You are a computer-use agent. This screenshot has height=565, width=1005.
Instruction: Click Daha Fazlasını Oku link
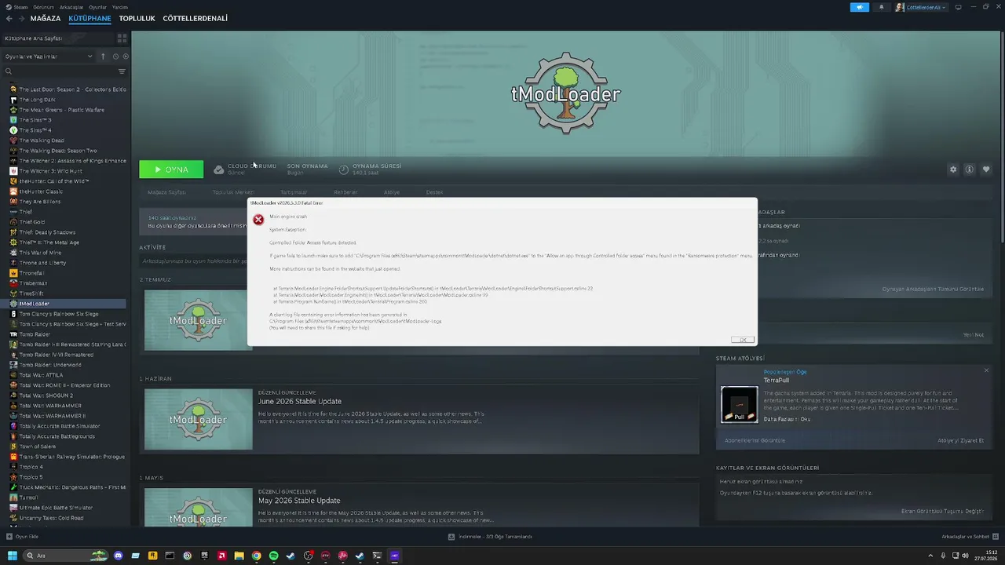tap(787, 419)
